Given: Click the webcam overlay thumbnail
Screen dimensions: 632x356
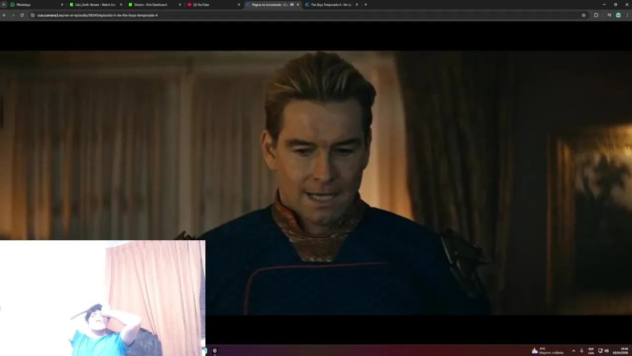Looking at the screenshot, I should [103, 298].
